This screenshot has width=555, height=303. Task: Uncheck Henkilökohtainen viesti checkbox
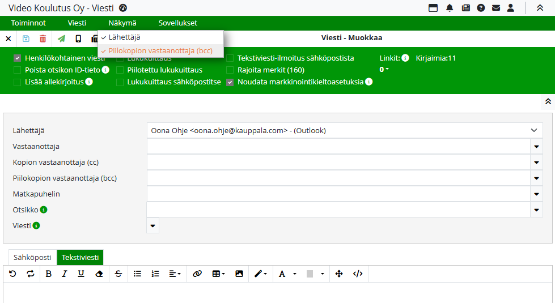(x=18, y=58)
